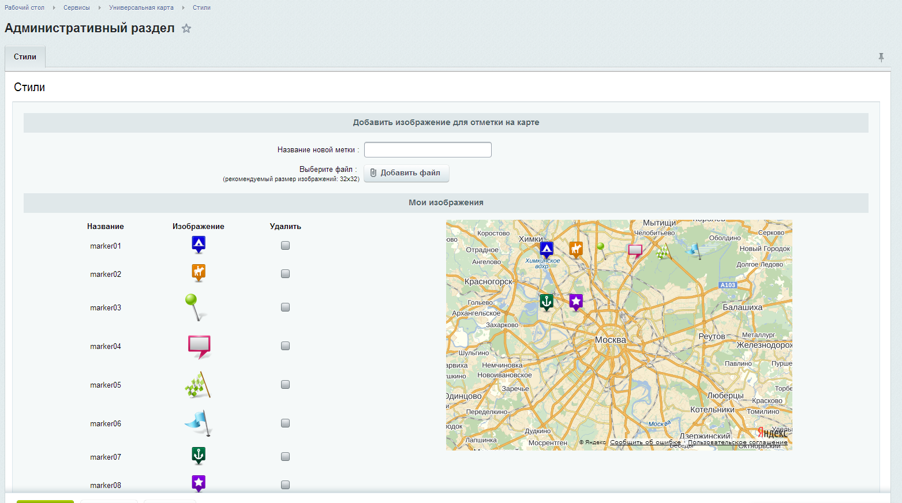Check the delete box for marker03

(x=285, y=307)
